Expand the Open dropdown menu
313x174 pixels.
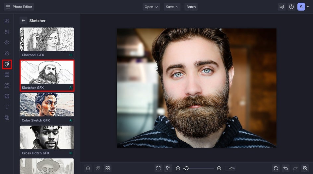(152, 7)
